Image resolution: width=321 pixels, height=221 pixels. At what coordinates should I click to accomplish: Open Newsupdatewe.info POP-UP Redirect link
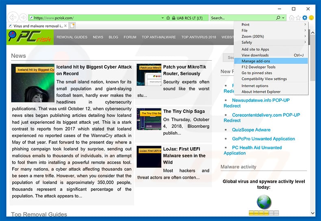click(x=257, y=103)
